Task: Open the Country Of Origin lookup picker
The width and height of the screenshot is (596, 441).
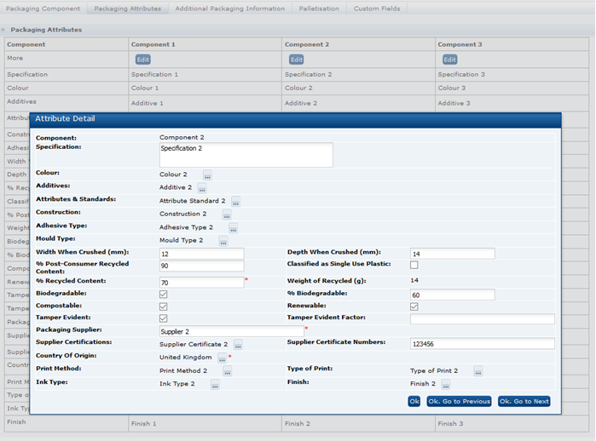Action: 222,358
